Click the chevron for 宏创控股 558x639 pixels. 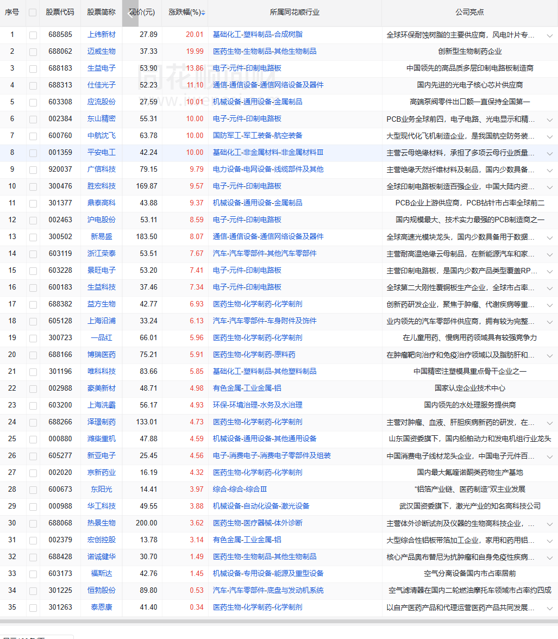click(x=550, y=541)
